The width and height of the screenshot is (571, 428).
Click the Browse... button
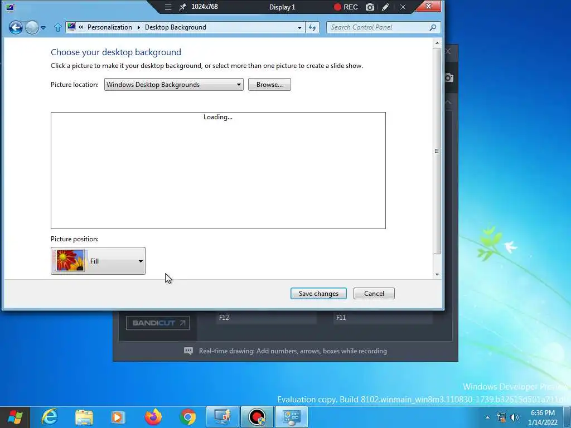(x=269, y=85)
